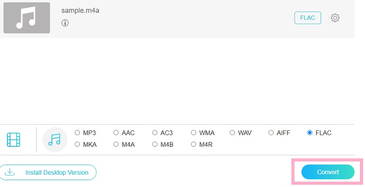Click the sample.m4a file name
This screenshot has width=365, height=187.
(80, 10)
